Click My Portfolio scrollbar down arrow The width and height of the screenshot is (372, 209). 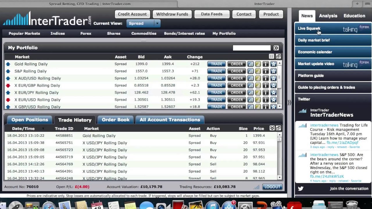tap(280, 107)
